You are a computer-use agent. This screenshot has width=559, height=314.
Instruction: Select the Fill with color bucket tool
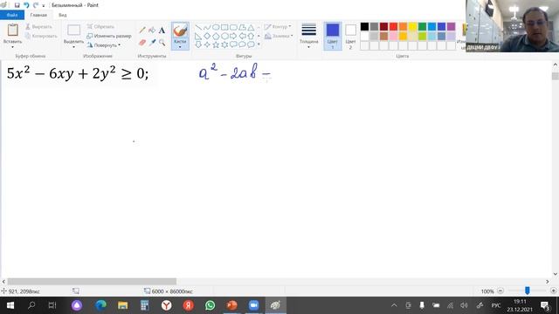point(152,31)
